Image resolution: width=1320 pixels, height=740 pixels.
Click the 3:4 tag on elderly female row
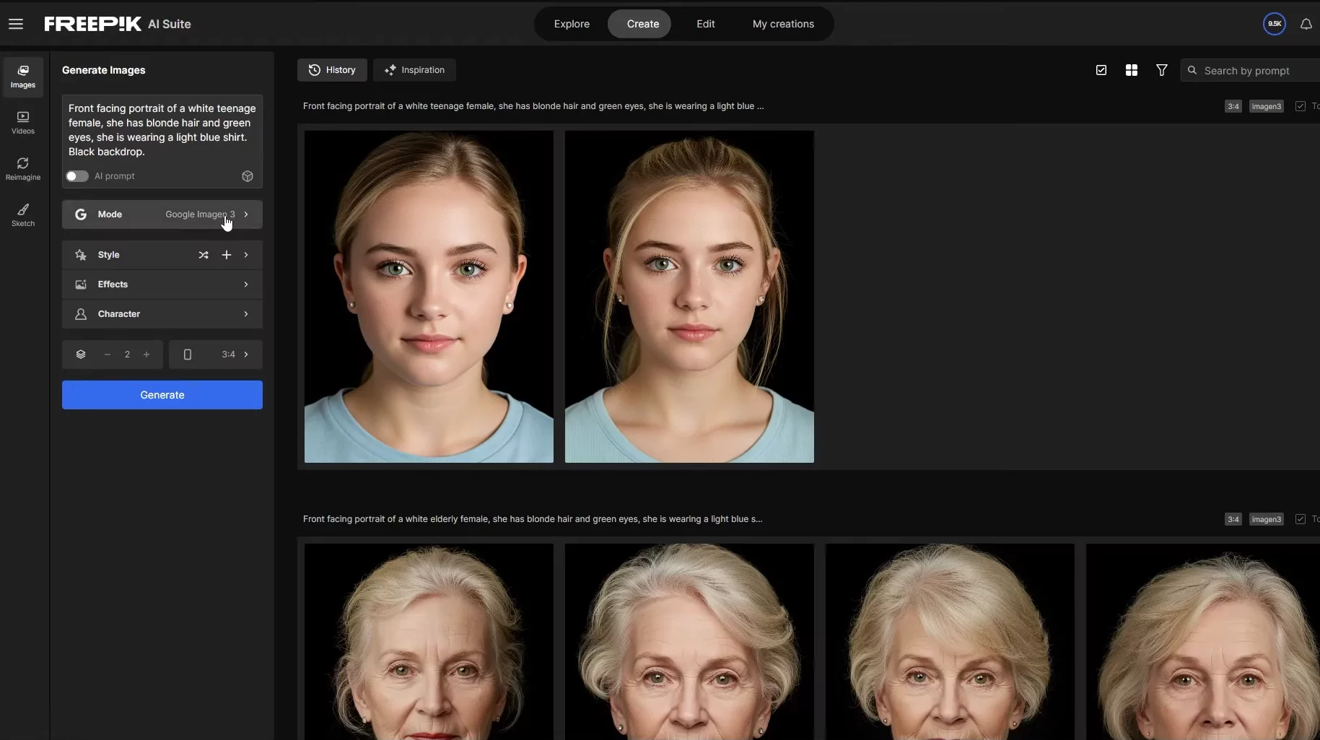[1233, 519]
